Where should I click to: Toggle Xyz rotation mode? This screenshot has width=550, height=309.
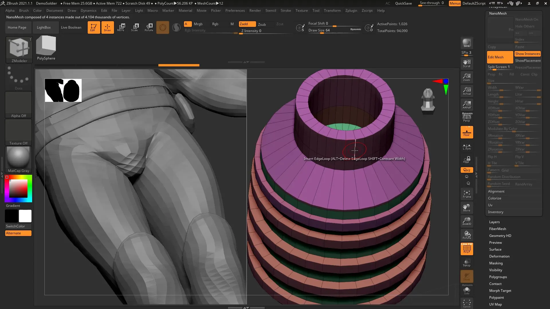(x=467, y=170)
